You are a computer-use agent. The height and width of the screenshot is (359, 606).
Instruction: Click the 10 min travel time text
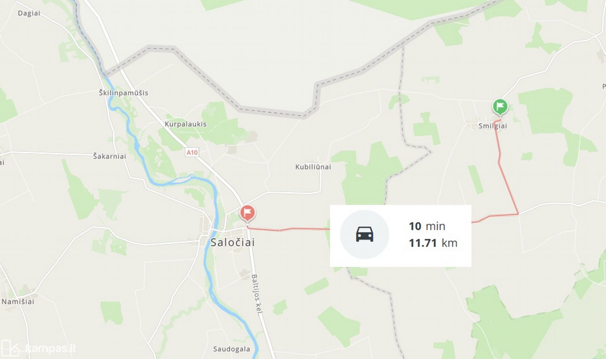coord(427,226)
